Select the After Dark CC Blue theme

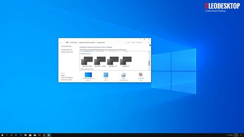87,62
